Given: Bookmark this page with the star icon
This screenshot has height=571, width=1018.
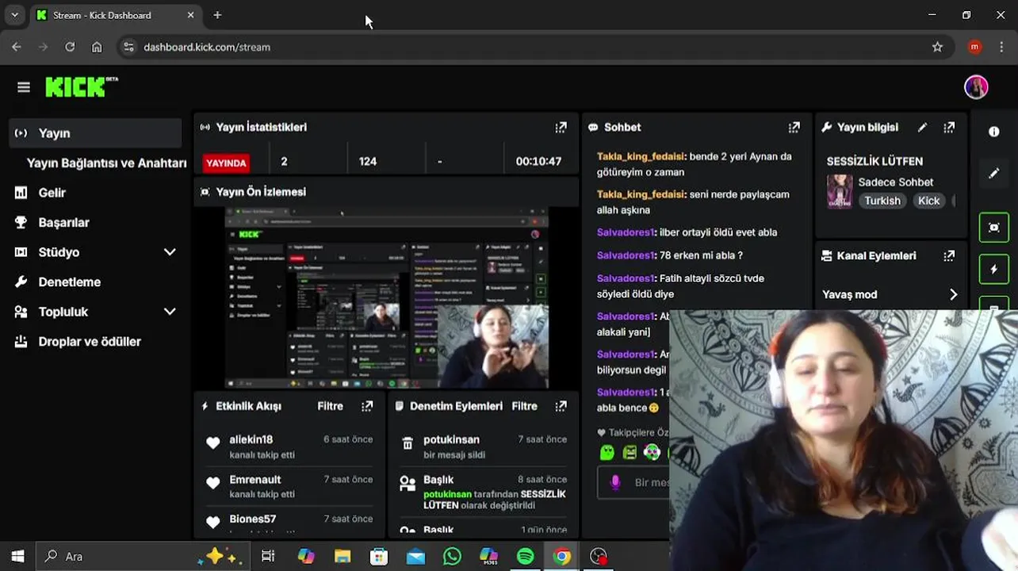Looking at the screenshot, I should [x=937, y=47].
